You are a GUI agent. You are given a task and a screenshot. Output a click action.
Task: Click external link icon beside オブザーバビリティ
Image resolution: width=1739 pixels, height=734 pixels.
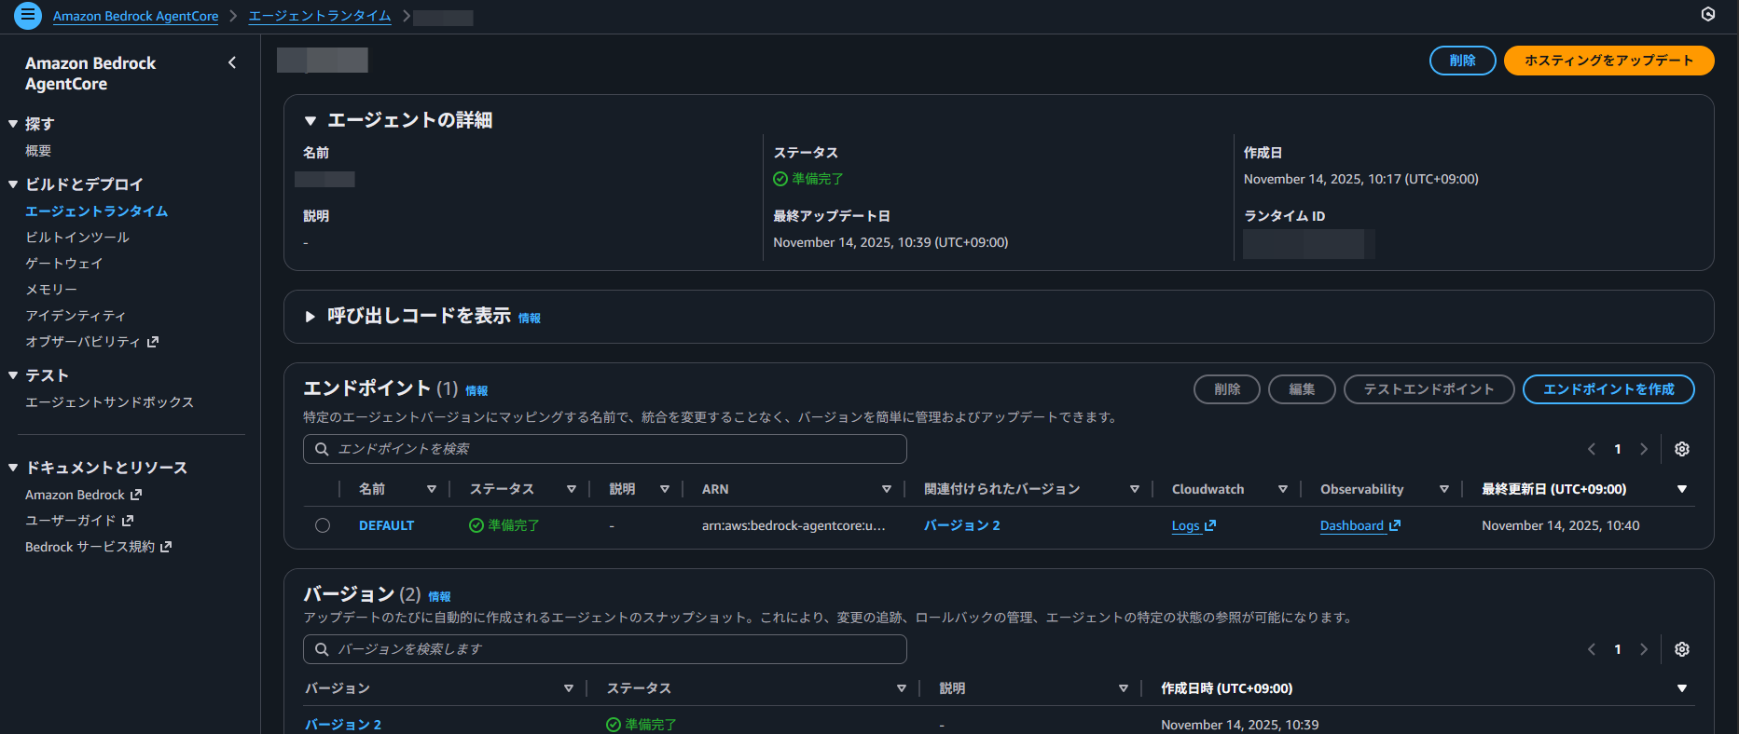tap(153, 342)
